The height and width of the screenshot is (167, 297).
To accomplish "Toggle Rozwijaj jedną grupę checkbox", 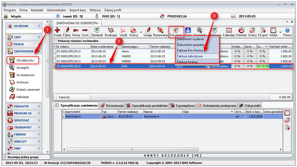I will click(x=5, y=157).
